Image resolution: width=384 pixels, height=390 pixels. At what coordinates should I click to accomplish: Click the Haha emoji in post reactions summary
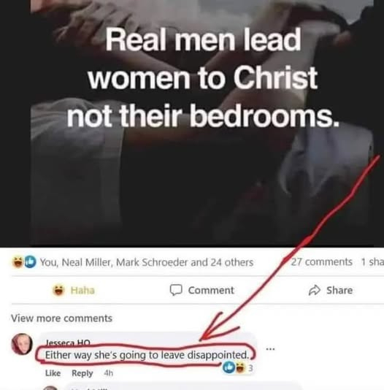(x=17, y=262)
